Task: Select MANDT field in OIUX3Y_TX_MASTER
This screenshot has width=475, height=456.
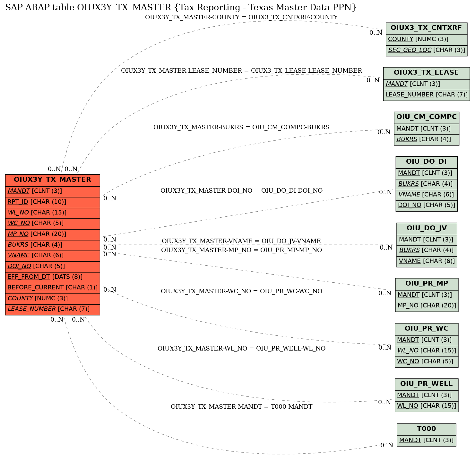Action: coord(53,191)
